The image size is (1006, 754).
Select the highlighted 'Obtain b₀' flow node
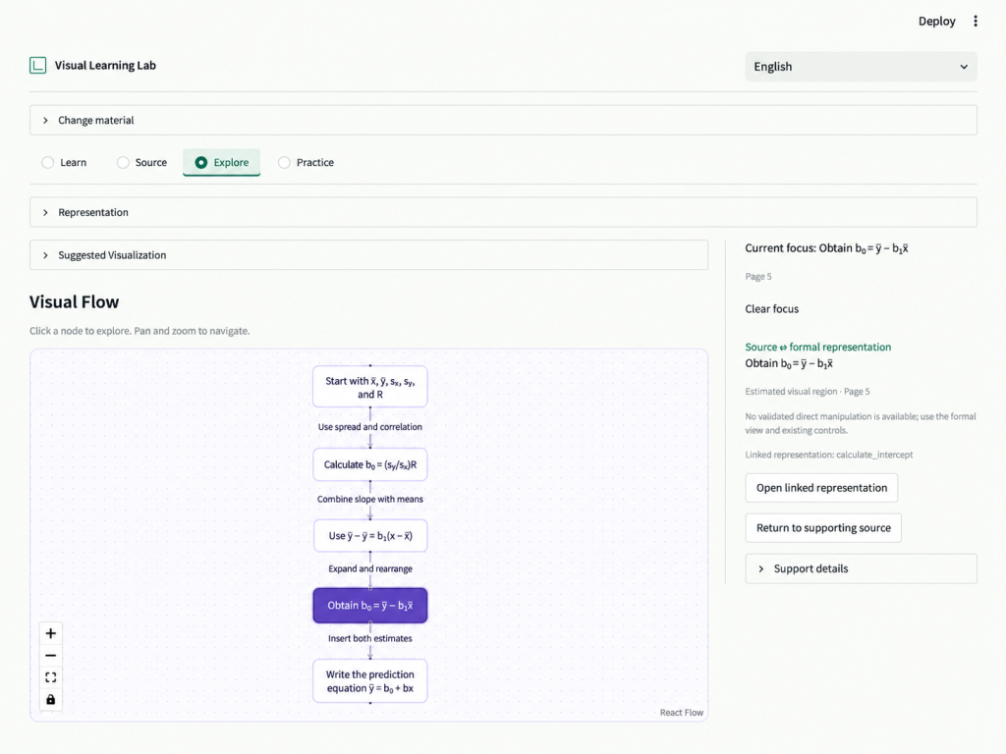pos(370,605)
